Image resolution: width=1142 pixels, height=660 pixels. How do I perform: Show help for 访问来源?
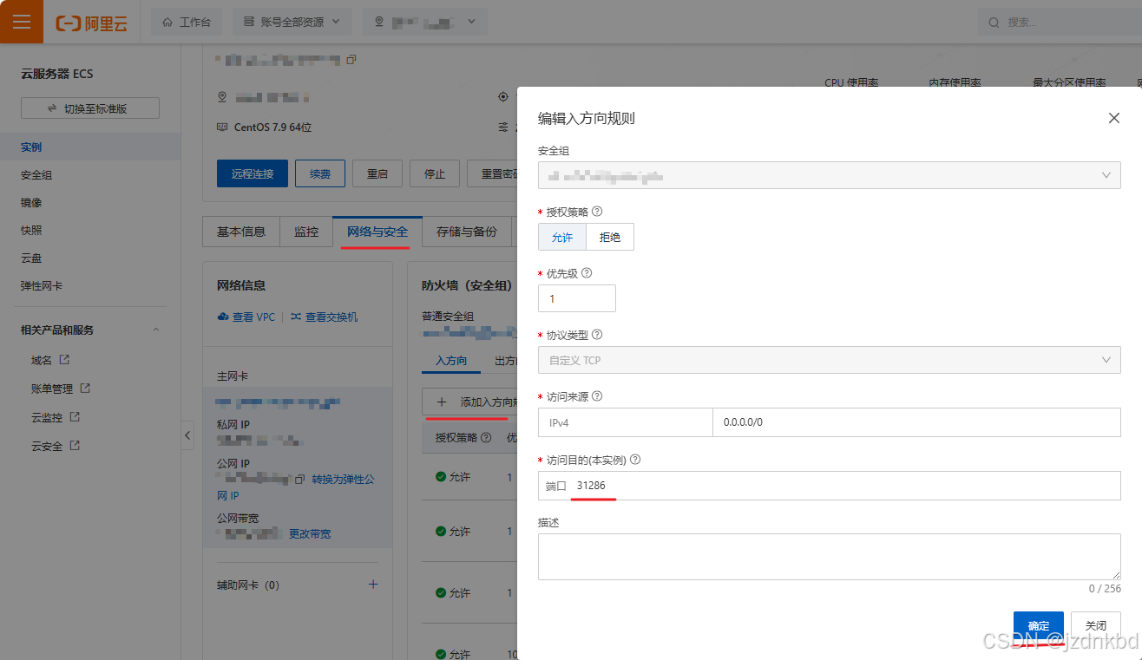[x=596, y=396]
